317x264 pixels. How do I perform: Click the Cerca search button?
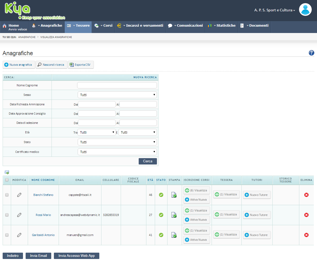click(148, 161)
